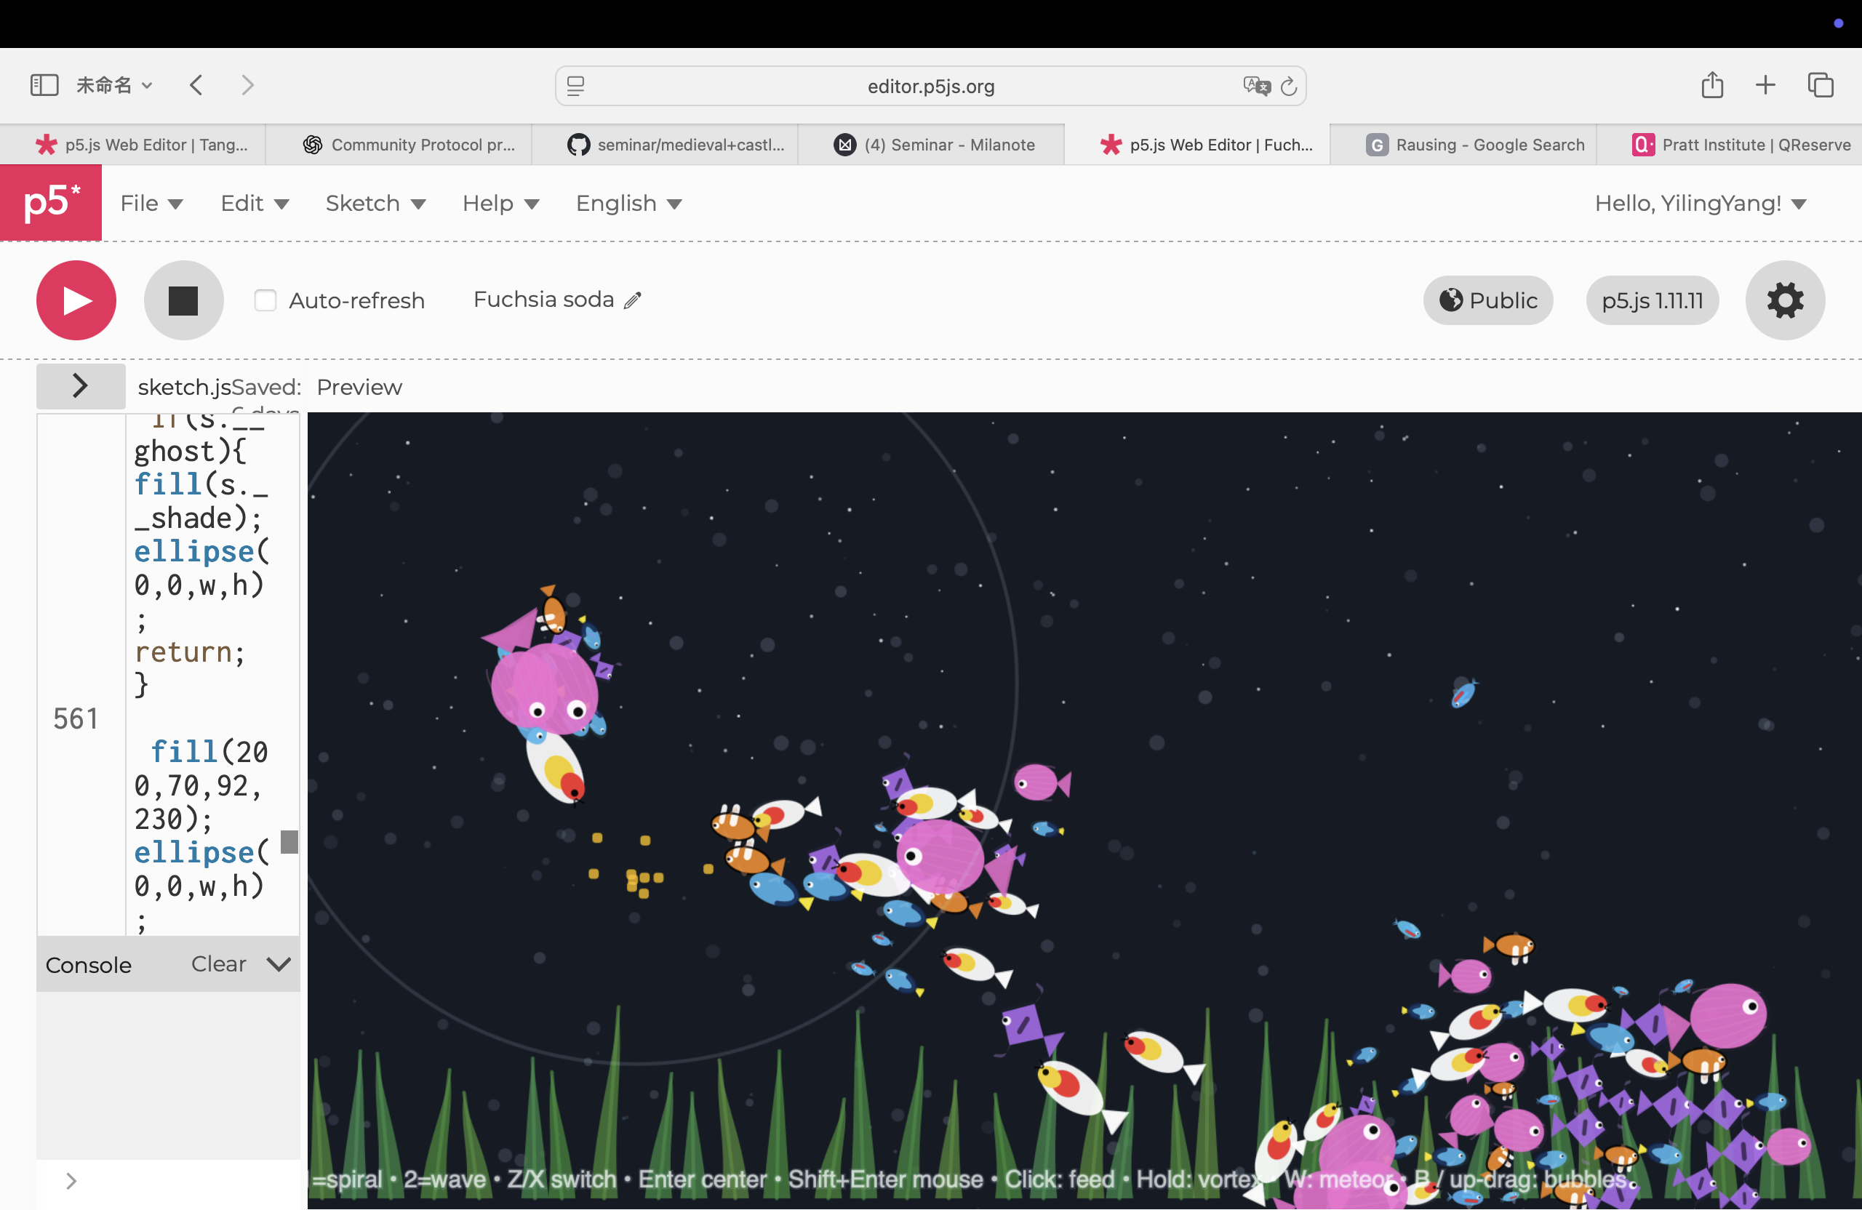The image size is (1862, 1210).
Task: Click the pencil icon to rename sketch
Action: [x=633, y=300]
